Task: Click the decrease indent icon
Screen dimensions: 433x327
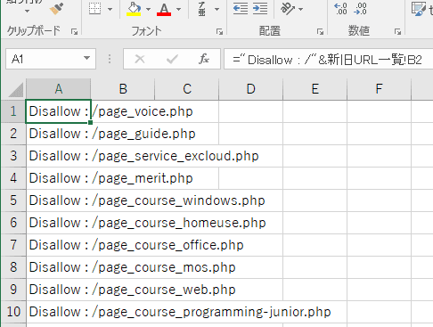Action: pos(241,9)
